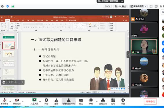Select the 小楠 speaker video tile
This screenshot has width=164, height=108.
144,47
